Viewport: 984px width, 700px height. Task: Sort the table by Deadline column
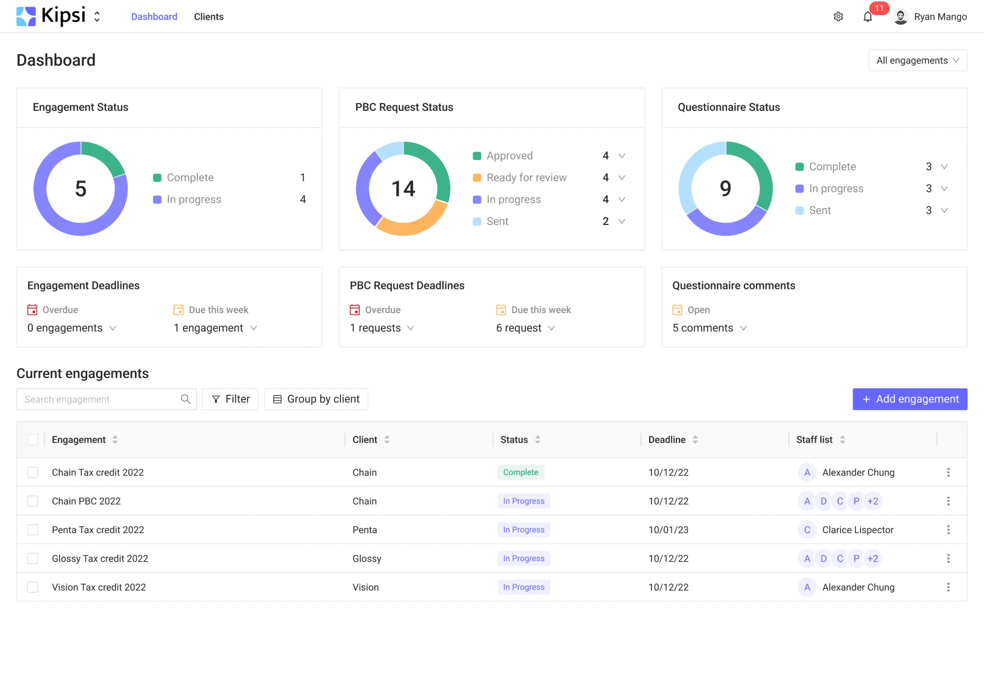pos(695,440)
